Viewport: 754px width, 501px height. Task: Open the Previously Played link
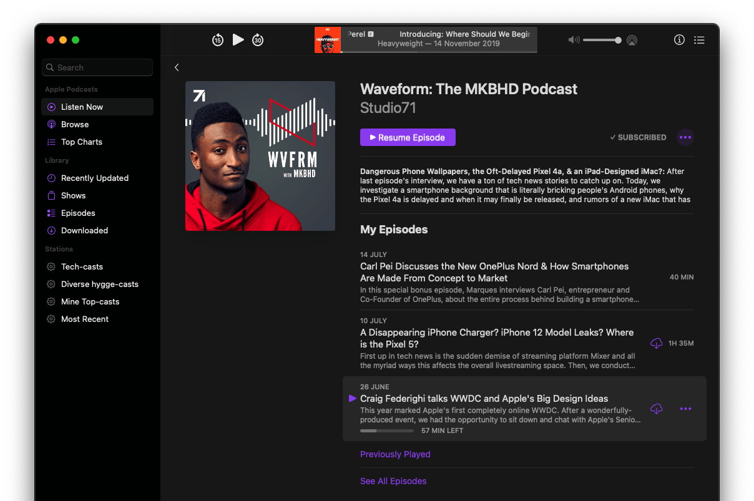pos(395,454)
